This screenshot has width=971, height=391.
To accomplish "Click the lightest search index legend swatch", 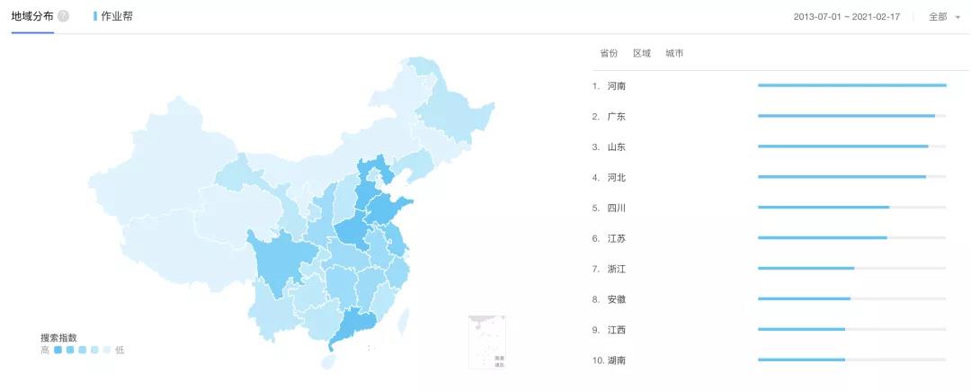I will [x=107, y=350].
